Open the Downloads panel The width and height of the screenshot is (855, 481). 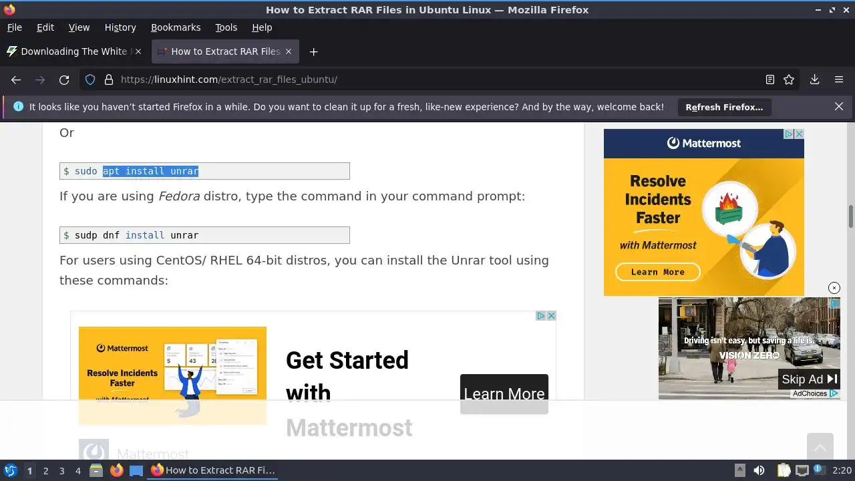(x=815, y=79)
